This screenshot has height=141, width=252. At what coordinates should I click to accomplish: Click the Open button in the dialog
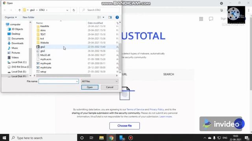[90, 87]
